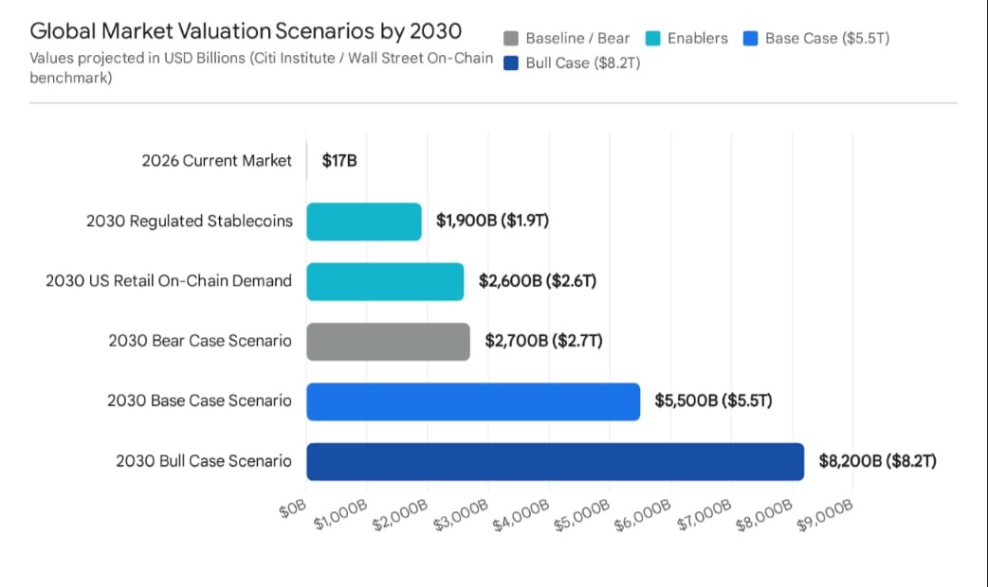Viewport: 988px width, 587px height.
Task: Click the '$3,000B' x-axis tick label
Action: (461, 515)
